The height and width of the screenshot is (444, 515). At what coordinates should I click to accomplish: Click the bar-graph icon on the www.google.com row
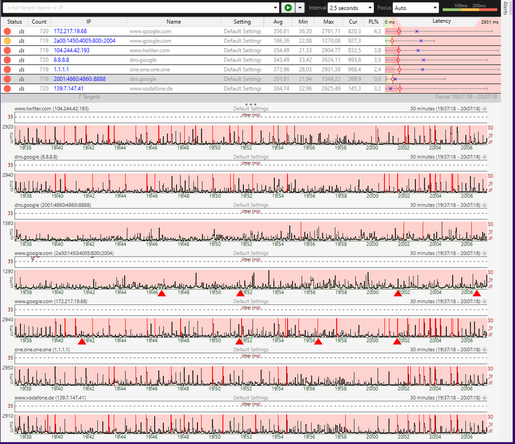click(x=21, y=31)
